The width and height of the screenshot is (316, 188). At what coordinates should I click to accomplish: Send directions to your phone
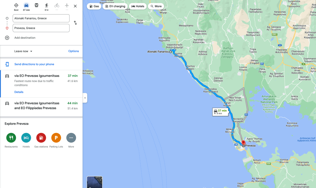point(34,64)
